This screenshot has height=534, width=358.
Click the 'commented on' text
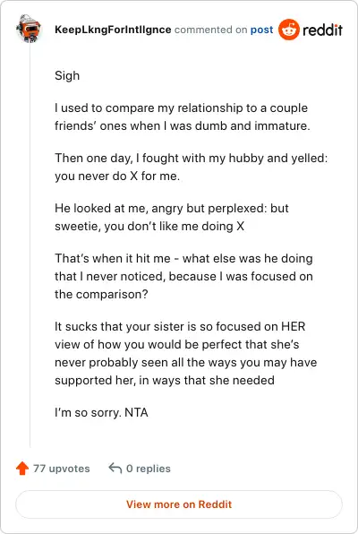(x=210, y=30)
